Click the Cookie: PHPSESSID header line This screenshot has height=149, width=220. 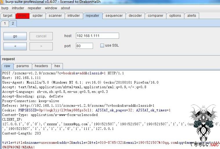[x=86, y=110]
